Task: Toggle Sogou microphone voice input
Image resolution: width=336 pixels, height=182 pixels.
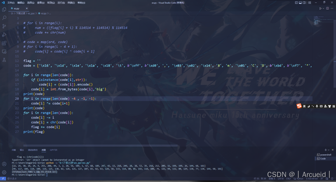Action: (x=317, y=106)
